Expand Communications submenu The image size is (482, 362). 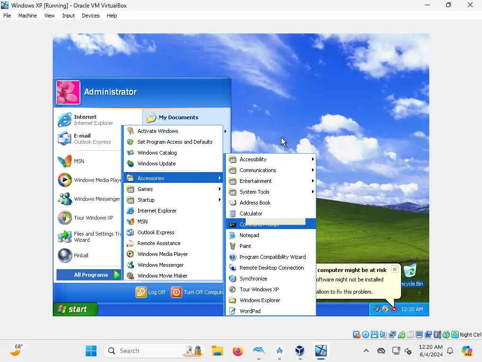tap(271, 170)
